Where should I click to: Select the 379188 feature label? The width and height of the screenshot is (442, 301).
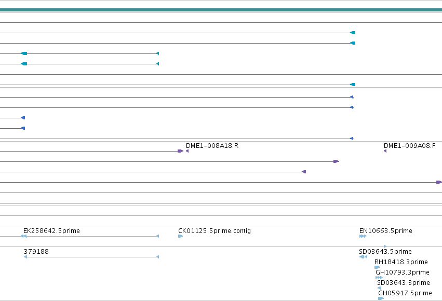point(36,252)
